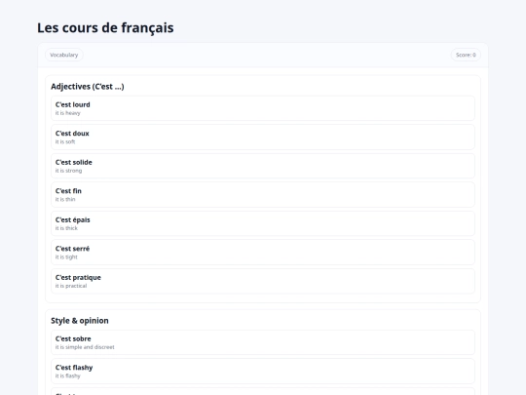
Task: Click the translation "it is thick"
Action: tap(66, 228)
